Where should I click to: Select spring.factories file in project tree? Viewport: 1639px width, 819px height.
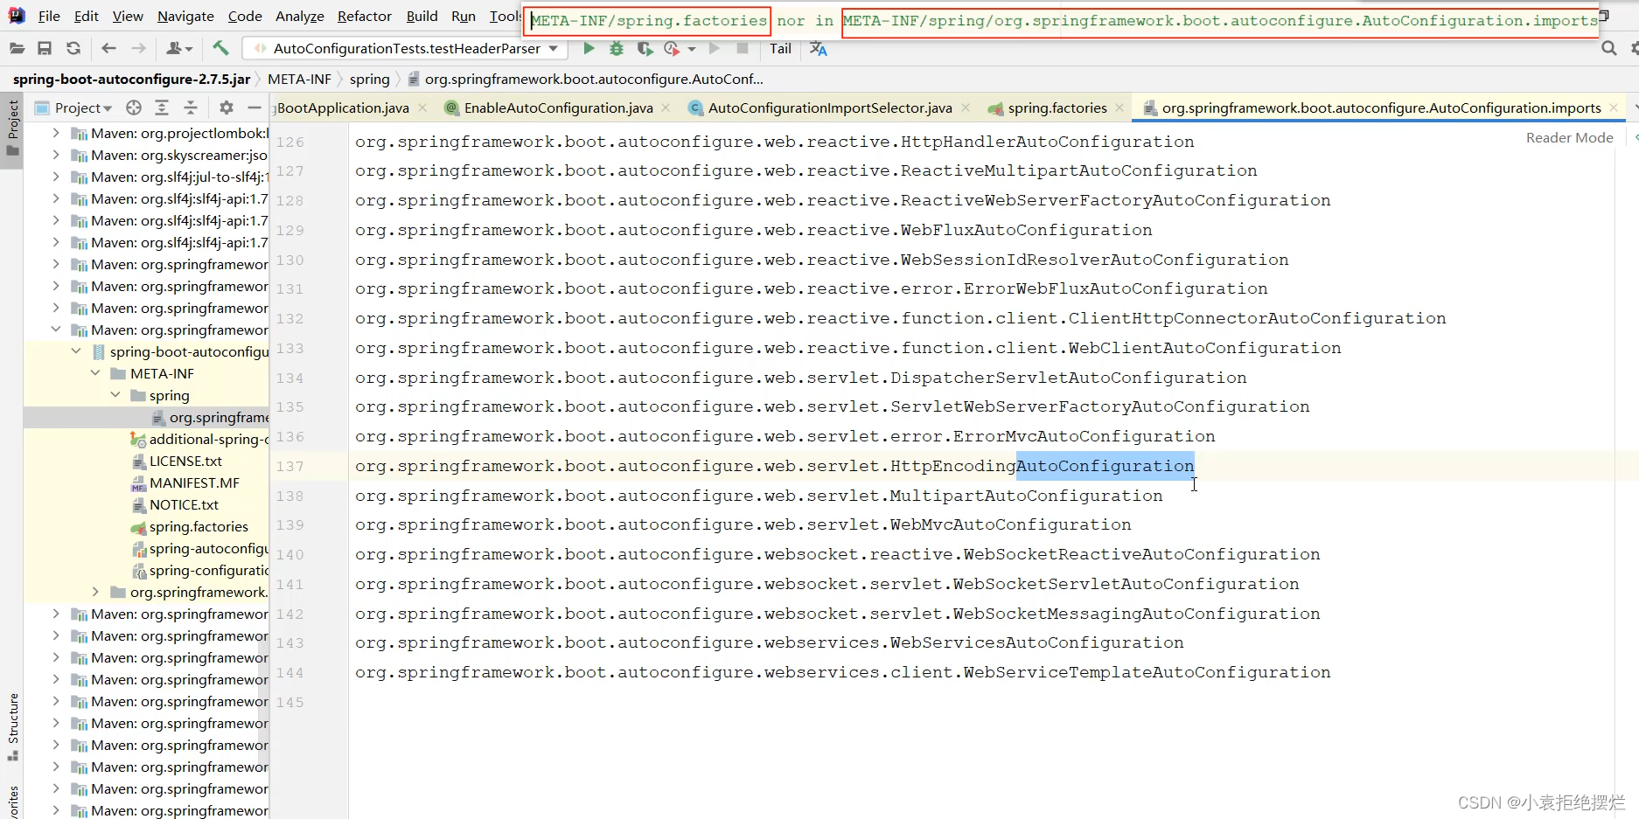(x=199, y=526)
